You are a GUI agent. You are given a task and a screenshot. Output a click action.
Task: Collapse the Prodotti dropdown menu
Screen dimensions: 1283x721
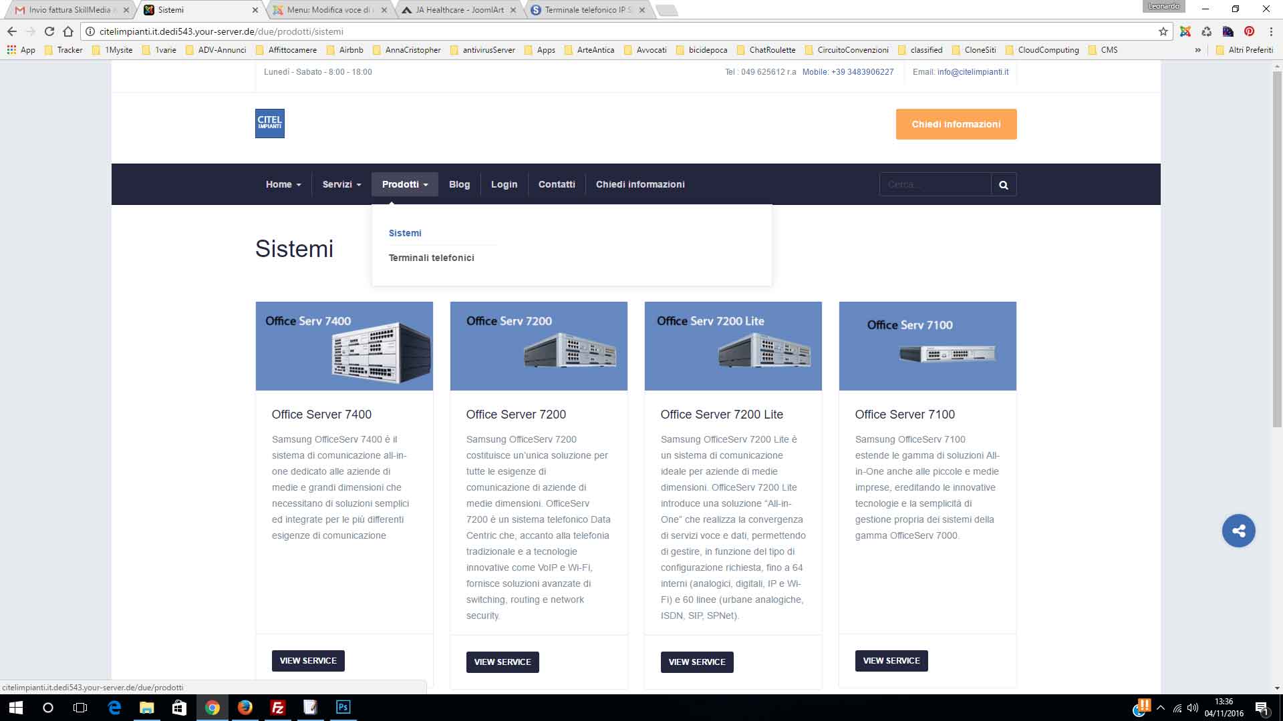coord(405,184)
